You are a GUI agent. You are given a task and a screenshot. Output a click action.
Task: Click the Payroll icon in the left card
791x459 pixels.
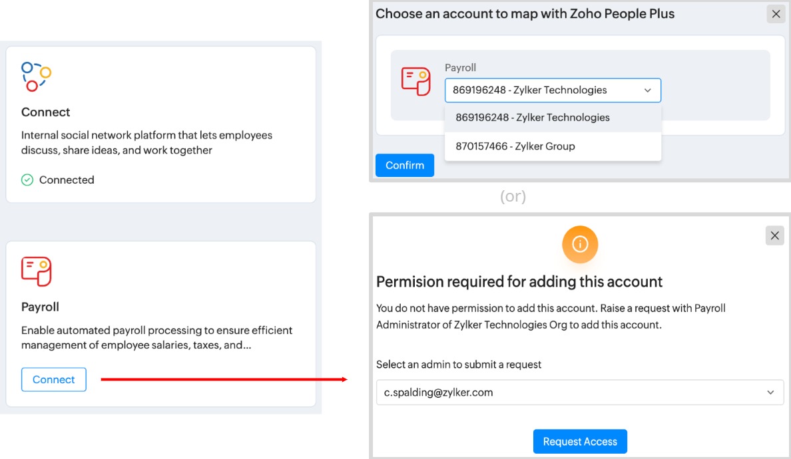tap(36, 271)
